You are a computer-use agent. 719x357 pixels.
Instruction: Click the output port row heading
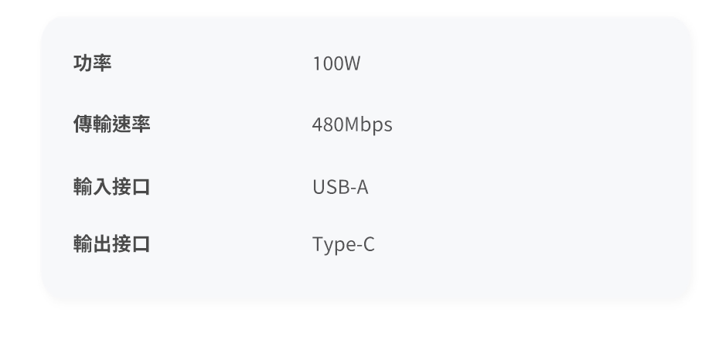click(x=112, y=245)
